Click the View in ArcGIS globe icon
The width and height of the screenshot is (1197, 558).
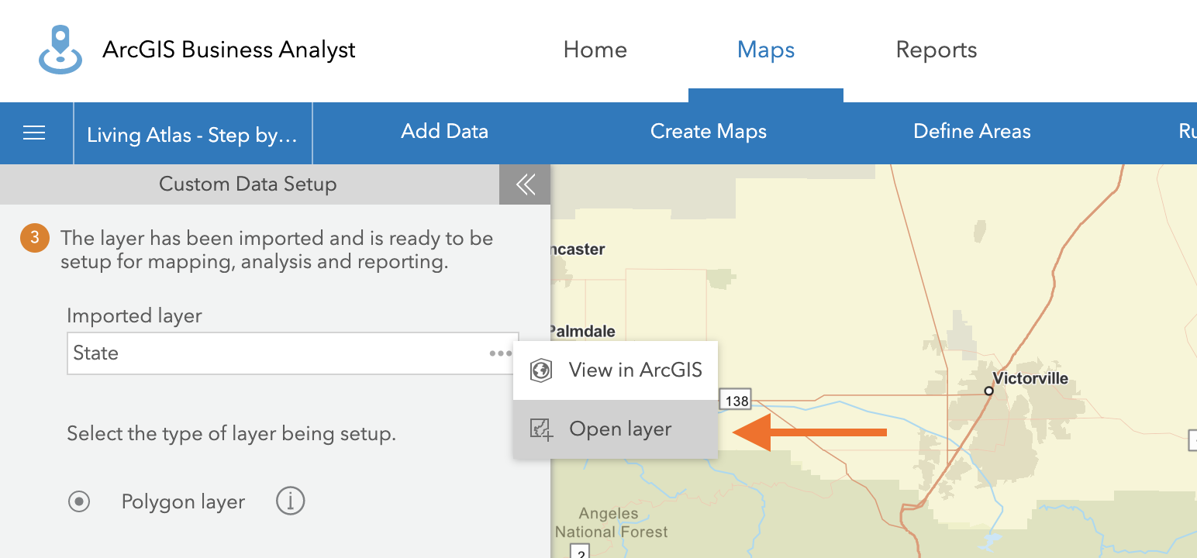pos(540,370)
